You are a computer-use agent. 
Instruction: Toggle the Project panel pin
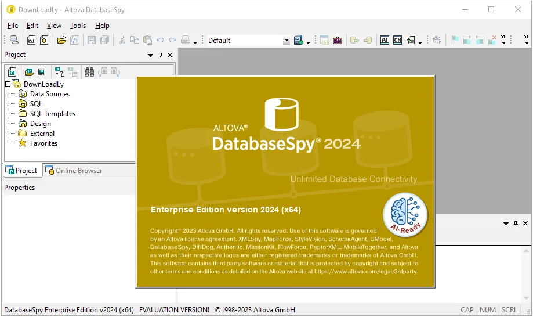click(161, 55)
